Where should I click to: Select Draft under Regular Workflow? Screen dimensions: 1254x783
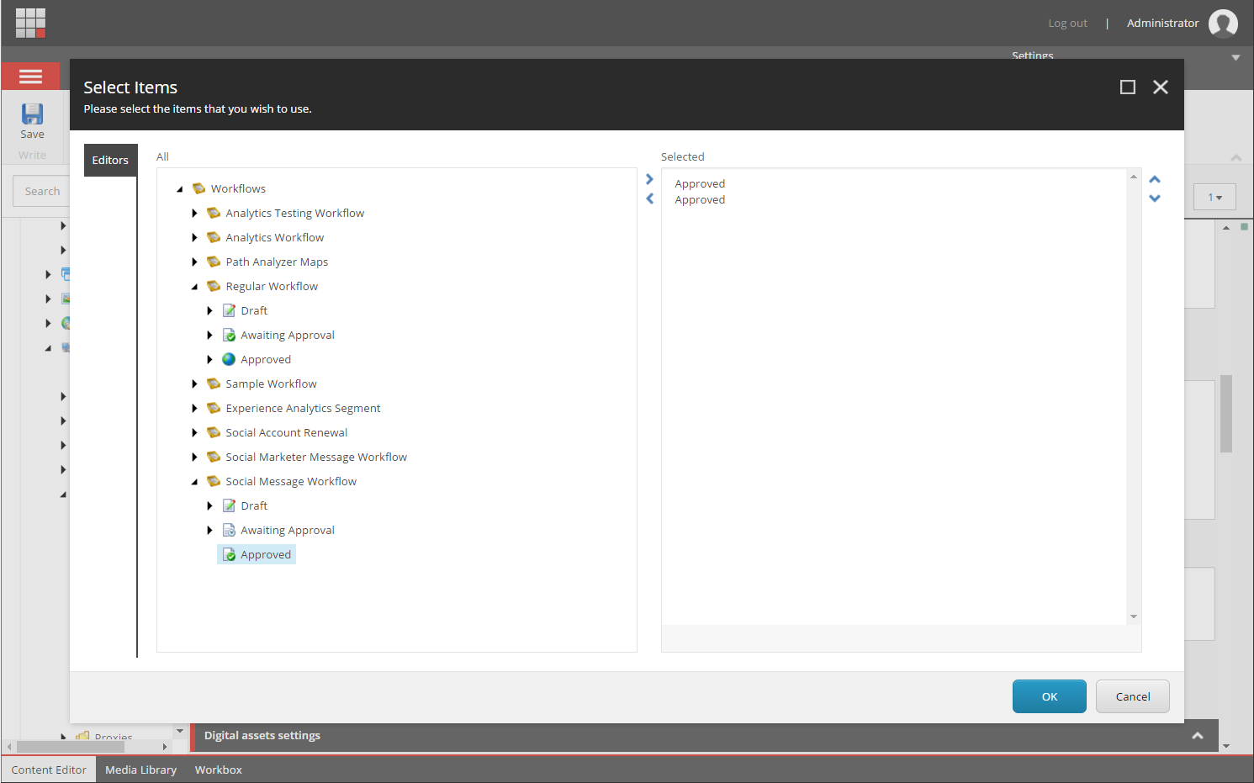point(254,310)
